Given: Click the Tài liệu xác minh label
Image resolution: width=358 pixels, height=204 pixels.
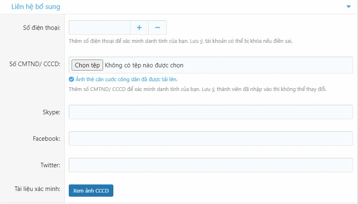Looking at the screenshot, I should (x=37, y=189).
